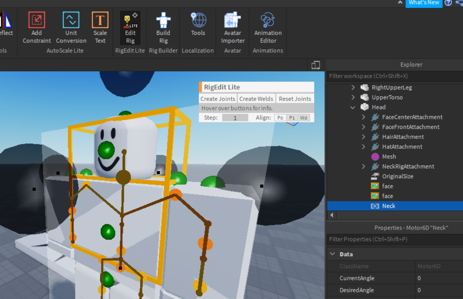Click the Reset Joints button

tap(295, 99)
